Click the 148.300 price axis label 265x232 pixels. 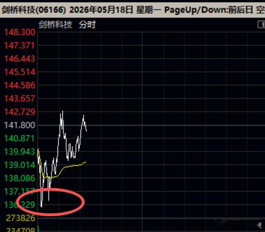[20, 32]
